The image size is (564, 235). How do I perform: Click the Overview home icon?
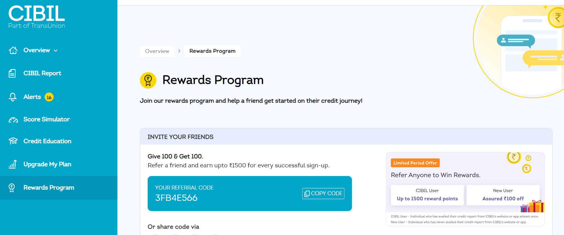click(13, 50)
